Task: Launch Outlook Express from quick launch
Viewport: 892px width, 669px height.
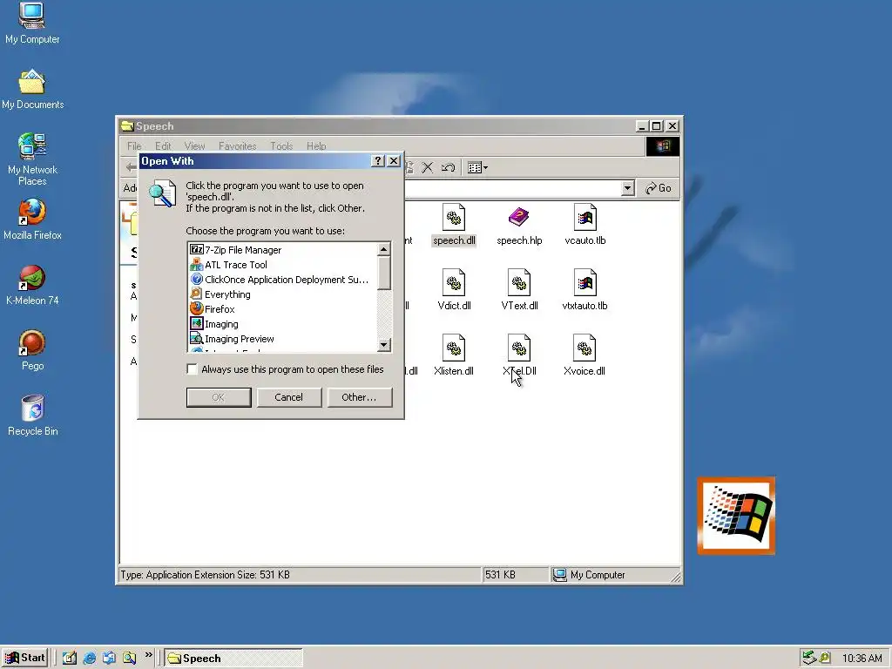Action: [109, 659]
